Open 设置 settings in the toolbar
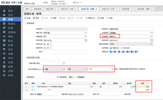 click(x=101, y=18)
